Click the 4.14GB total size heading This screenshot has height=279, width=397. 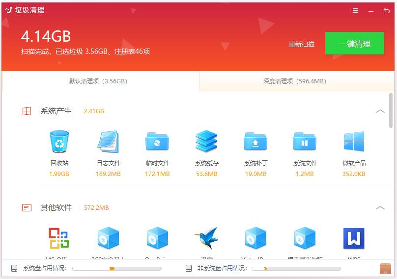click(46, 36)
